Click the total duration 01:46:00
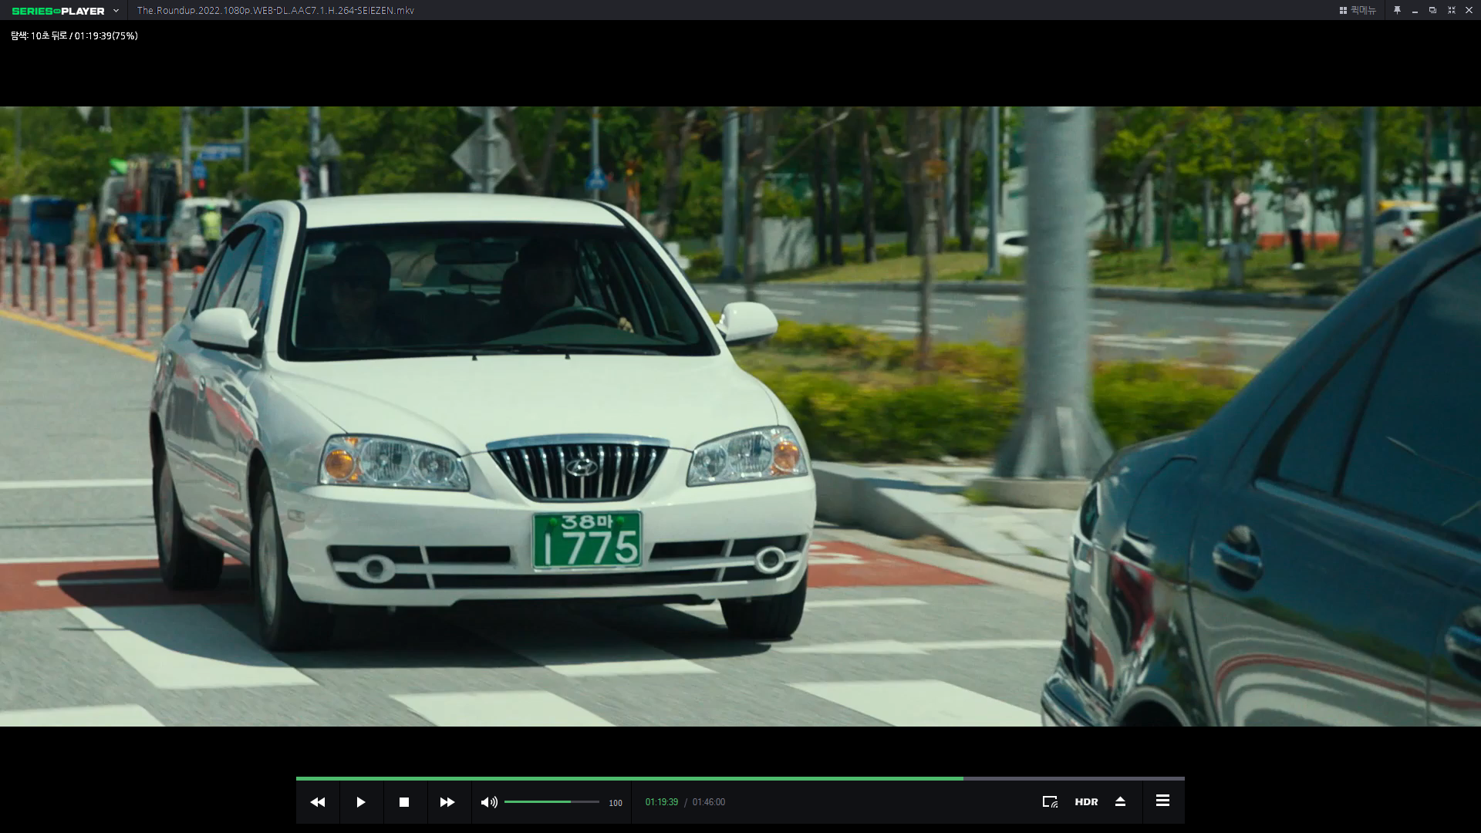1481x833 pixels. [709, 802]
